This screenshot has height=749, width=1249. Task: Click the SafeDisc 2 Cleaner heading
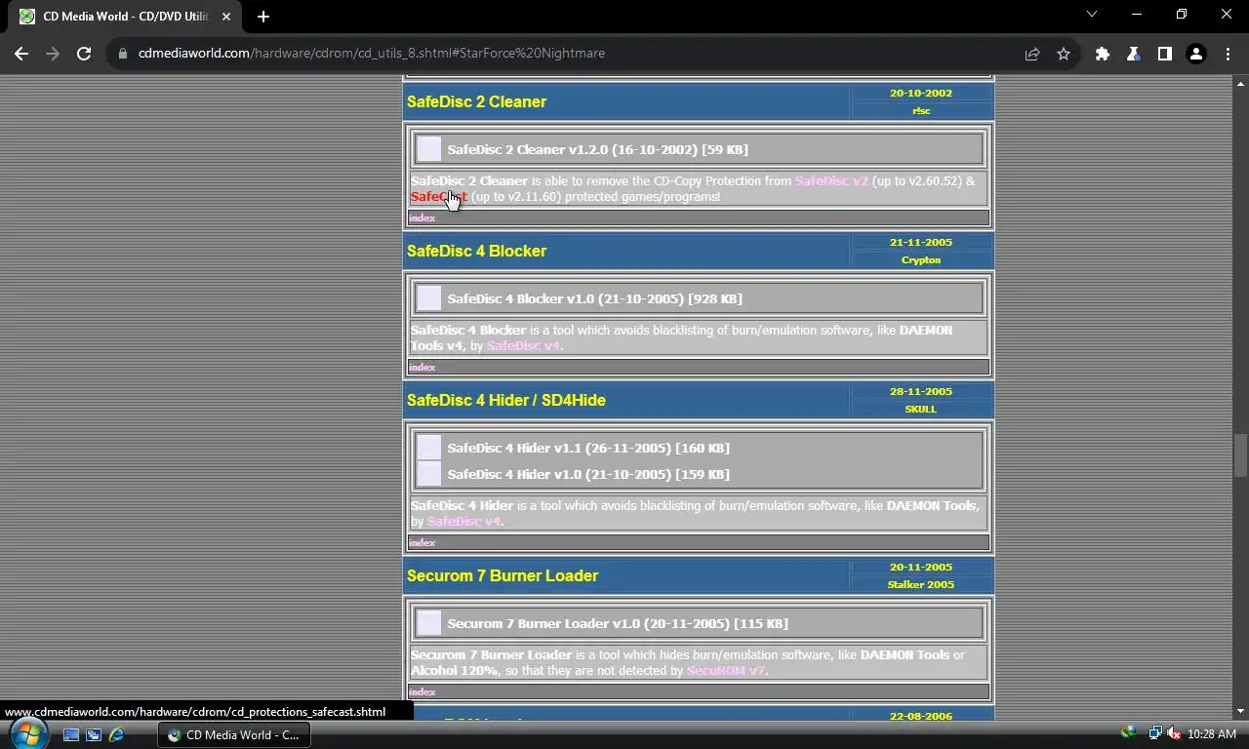476,101
